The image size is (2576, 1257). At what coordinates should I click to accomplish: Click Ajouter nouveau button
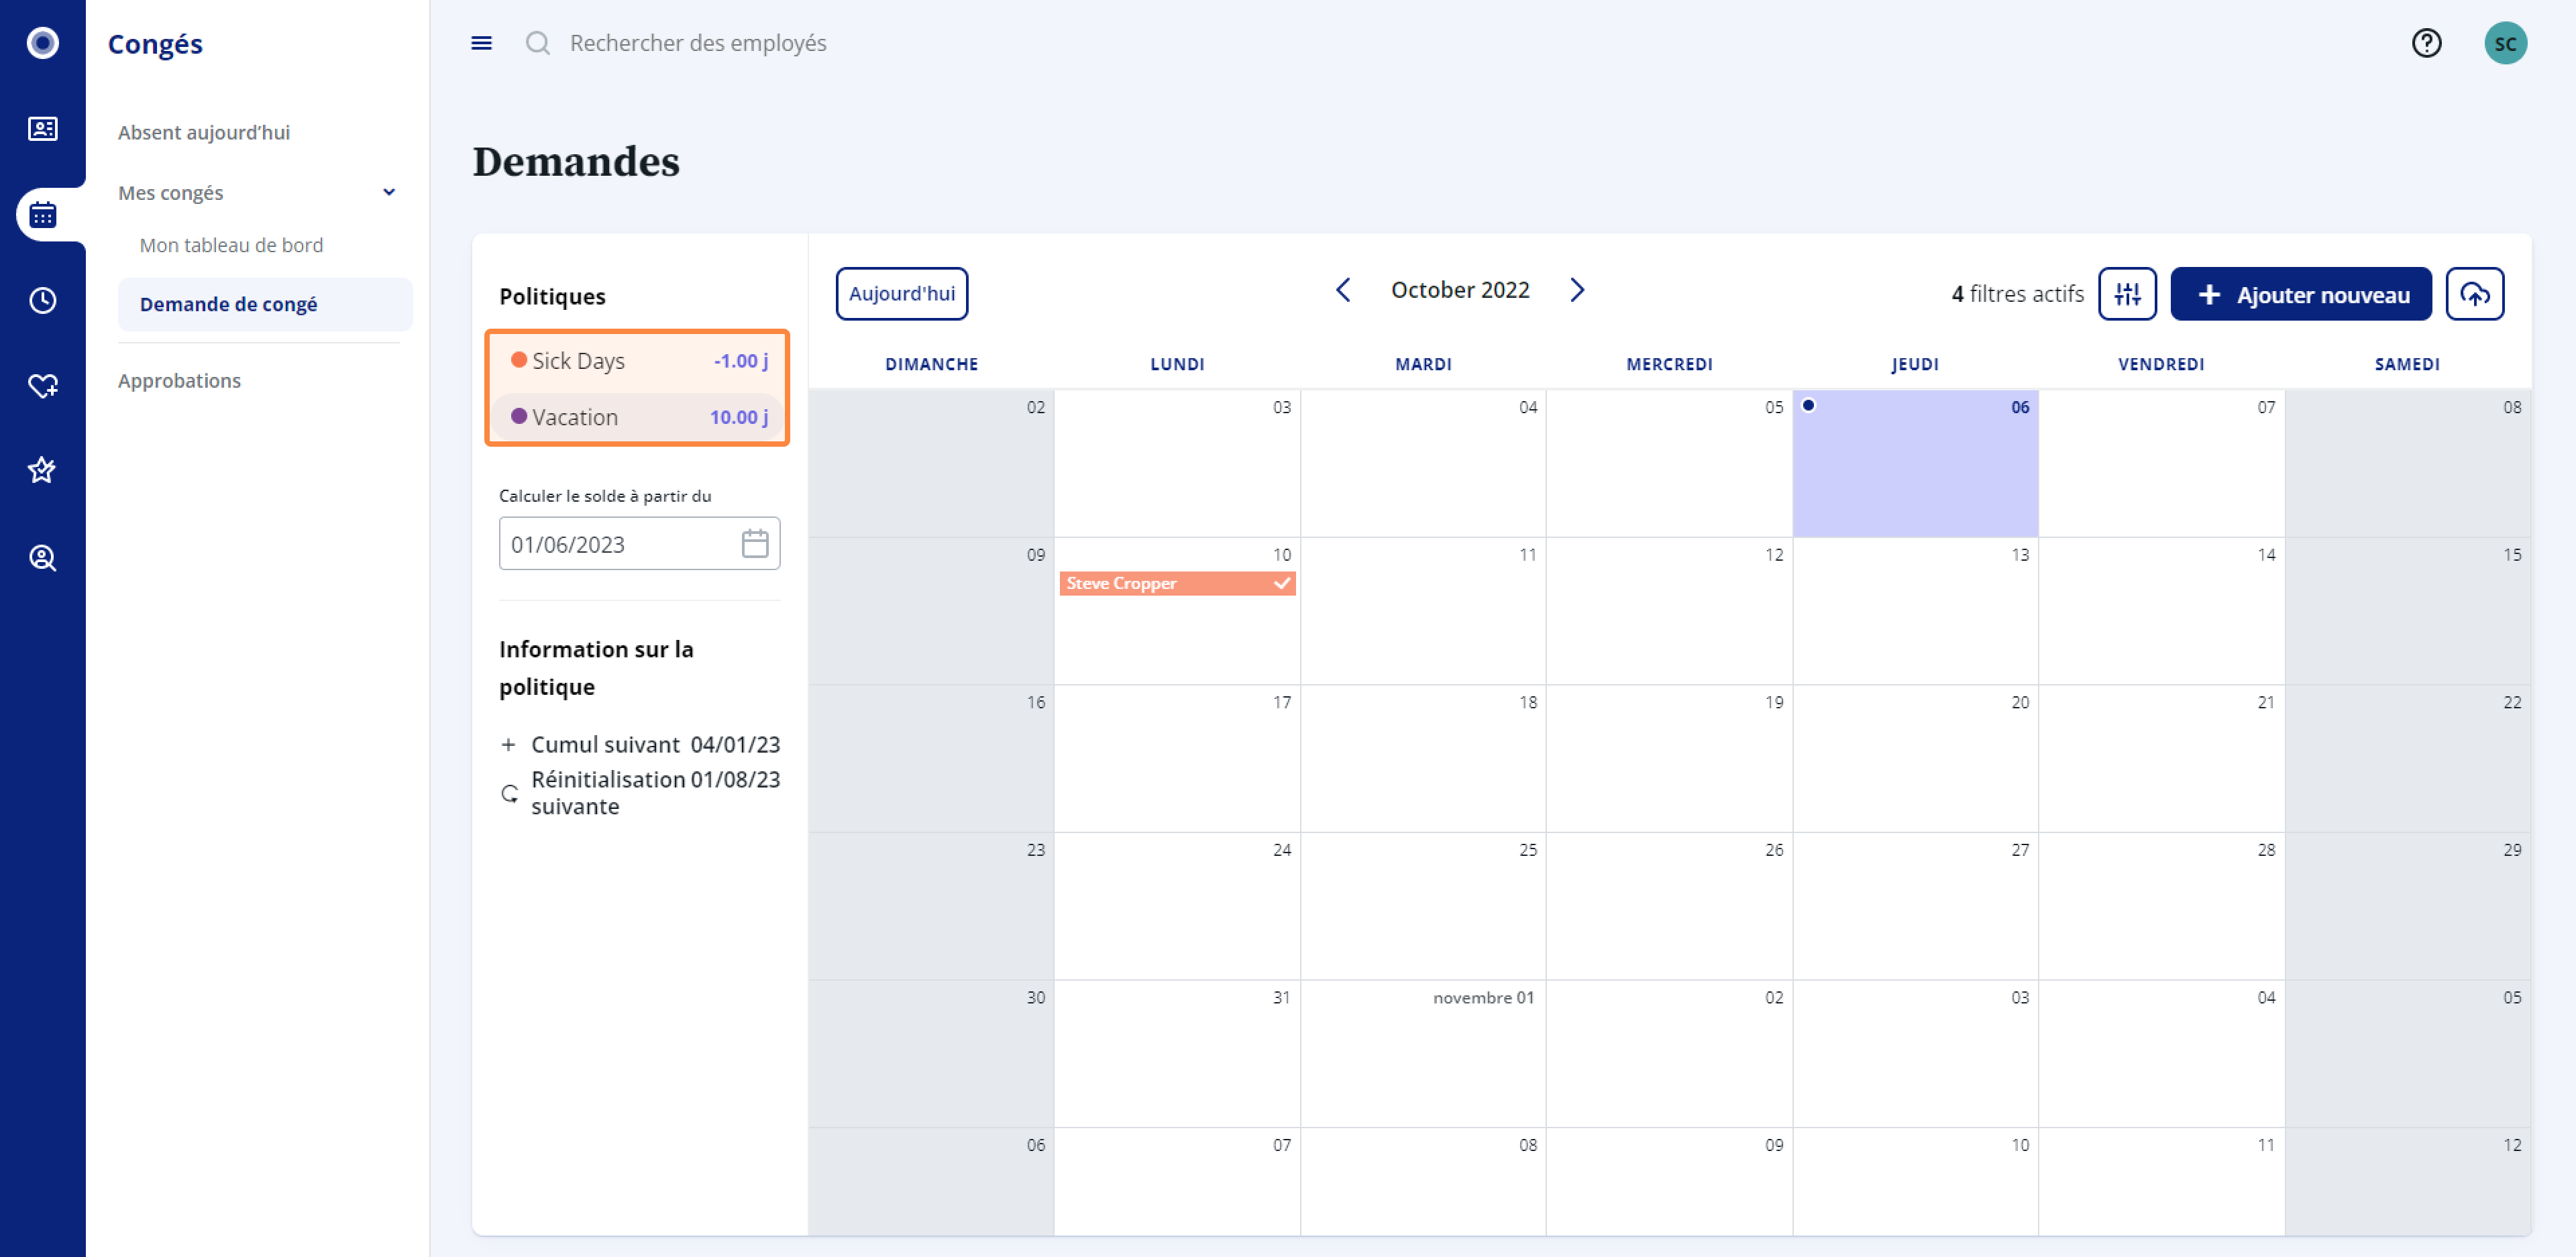point(2300,294)
